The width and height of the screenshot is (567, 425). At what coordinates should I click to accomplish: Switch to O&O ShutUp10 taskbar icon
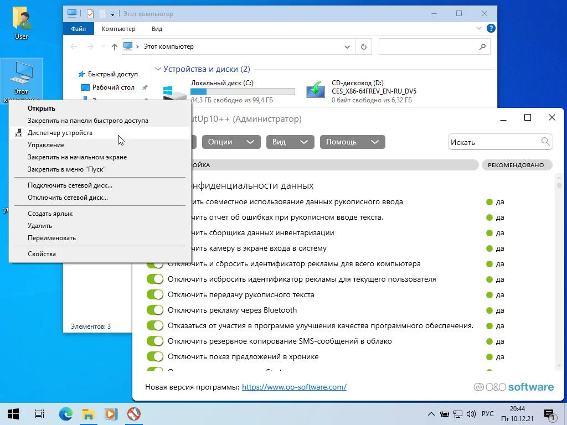pos(134,413)
